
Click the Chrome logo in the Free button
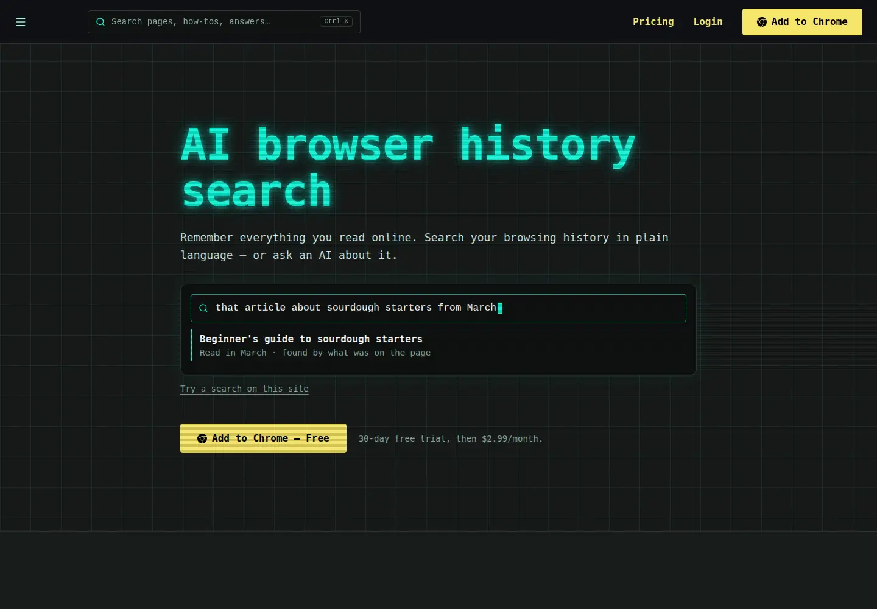click(x=202, y=438)
